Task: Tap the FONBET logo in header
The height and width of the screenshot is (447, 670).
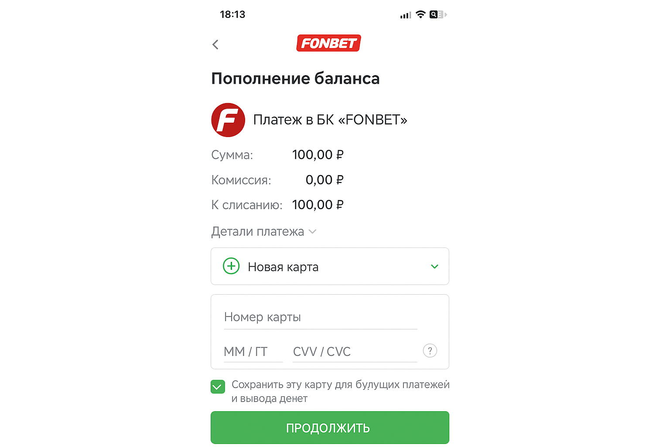Action: (328, 43)
